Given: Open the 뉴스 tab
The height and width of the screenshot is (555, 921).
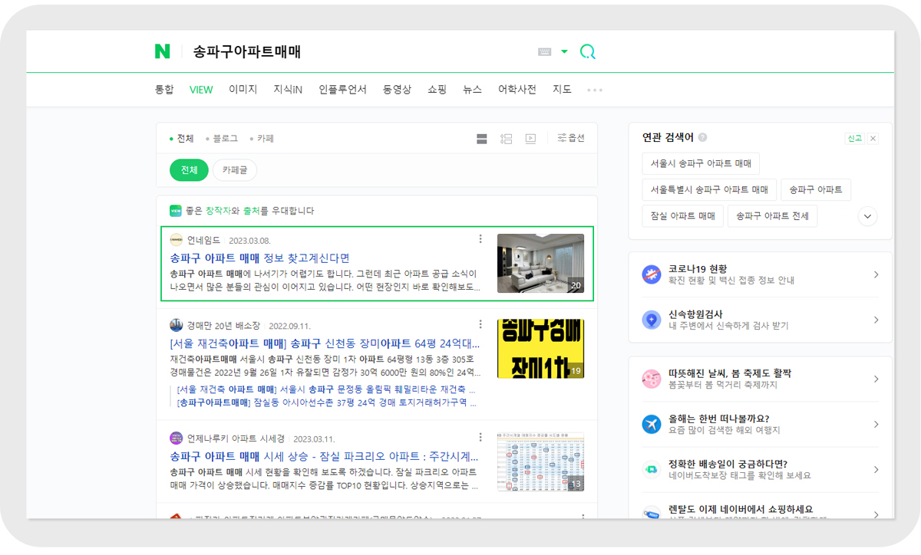Looking at the screenshot, I should (x=472, y=90).
